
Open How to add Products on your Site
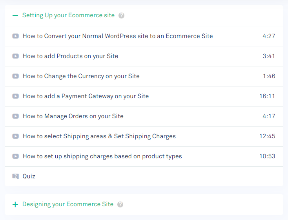(x=70, y=56)
